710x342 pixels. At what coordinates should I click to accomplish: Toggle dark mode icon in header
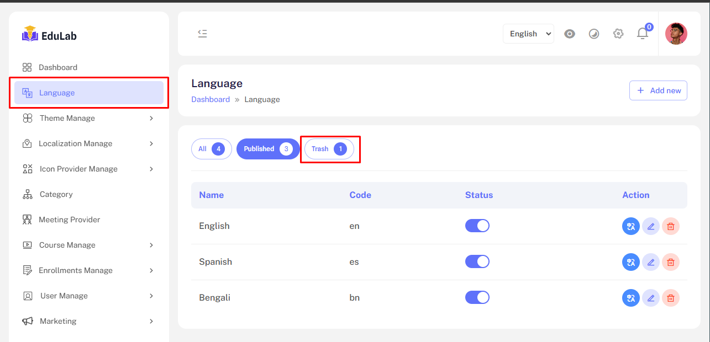click(x=594, y=34)
